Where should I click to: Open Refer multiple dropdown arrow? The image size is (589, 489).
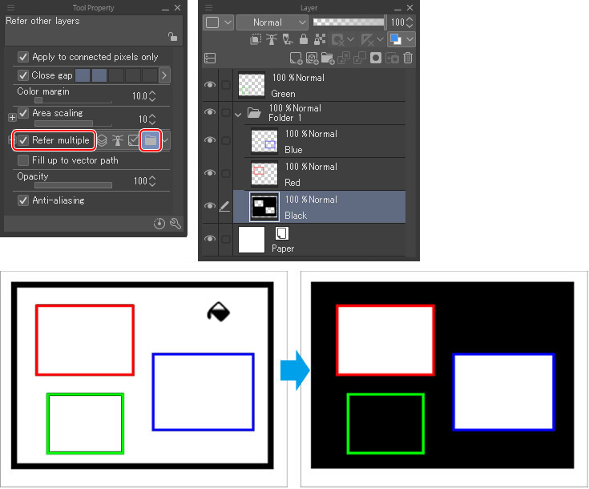coord(166,140)
